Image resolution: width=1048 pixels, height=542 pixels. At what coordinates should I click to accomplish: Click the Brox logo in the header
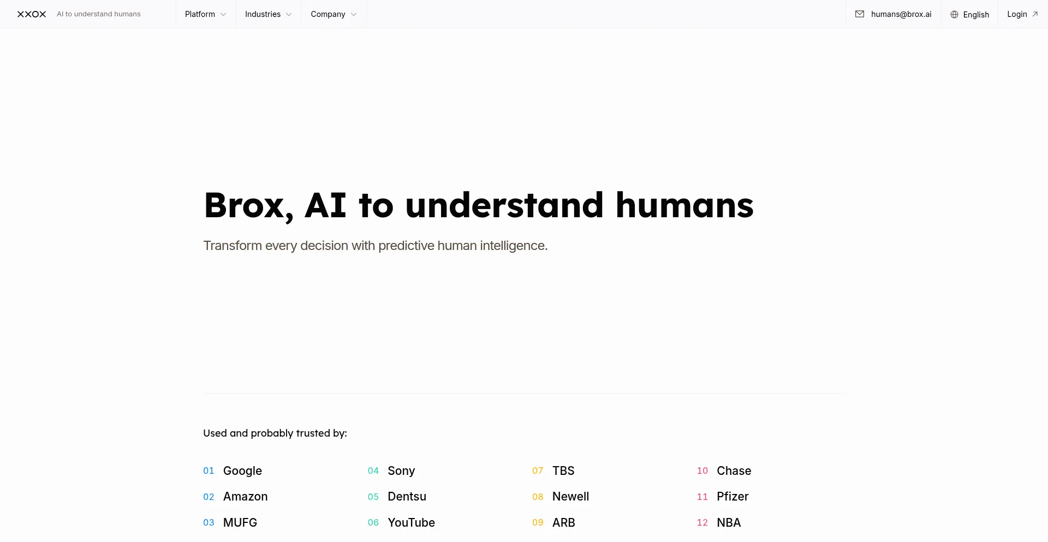pos(32,14)
